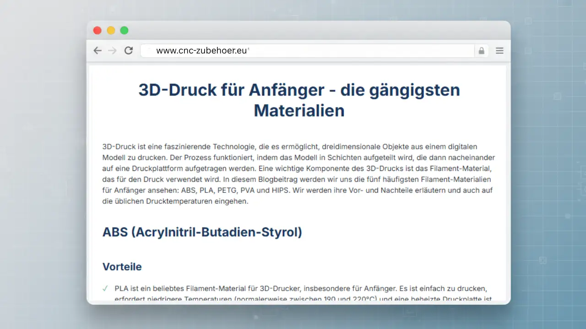Screen dimensions: 586x329
Task: Click the green checkmark beside the PLA bullet
Action: tap(105, 288)
